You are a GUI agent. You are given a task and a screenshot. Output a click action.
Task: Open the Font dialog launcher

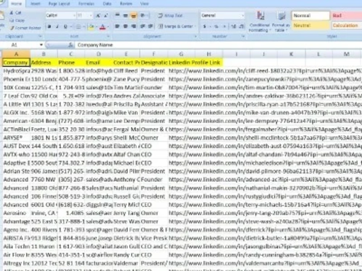[x=108, y=36]
